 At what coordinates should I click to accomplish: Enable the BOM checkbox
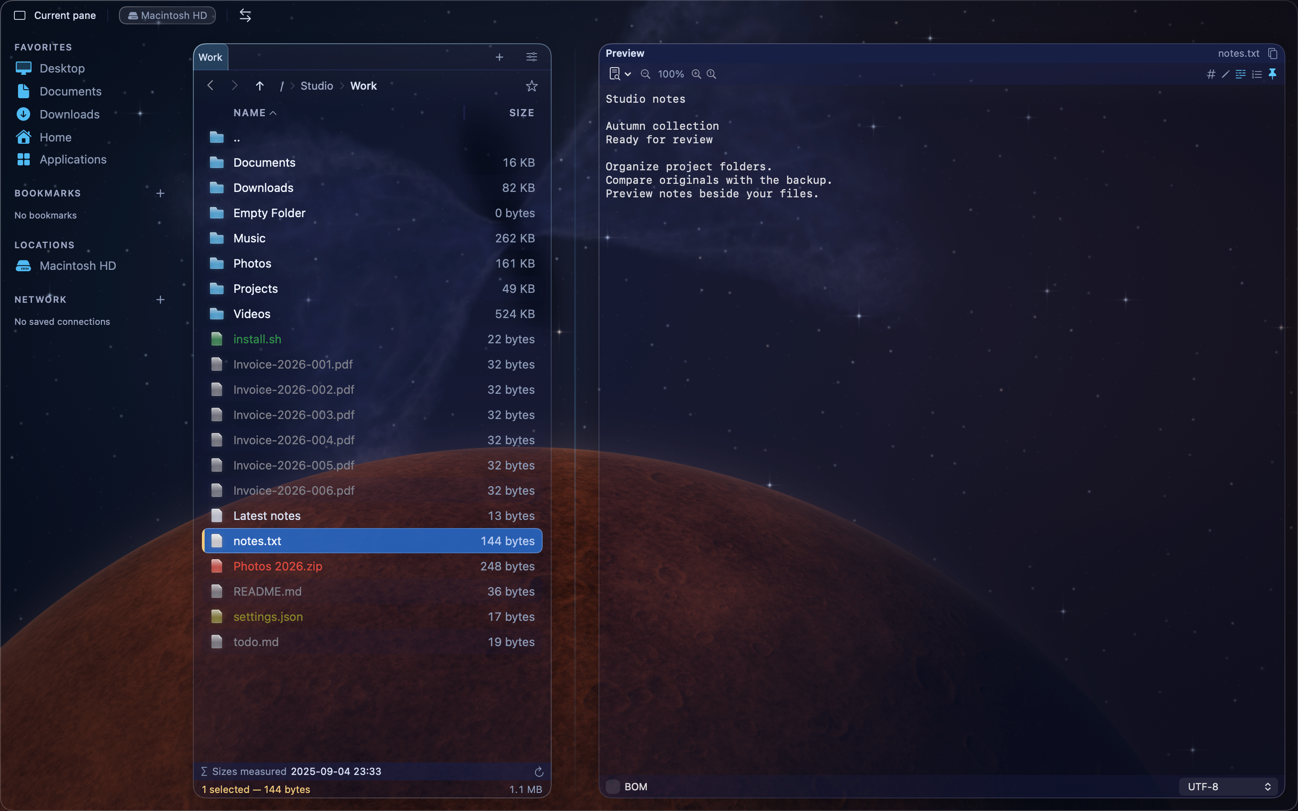coord(612,786)
